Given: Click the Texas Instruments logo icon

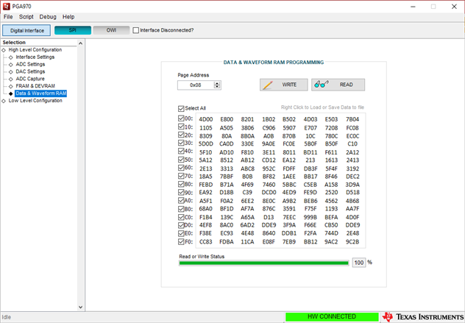Looking at the screenshot, I should [x=388, y=317].
